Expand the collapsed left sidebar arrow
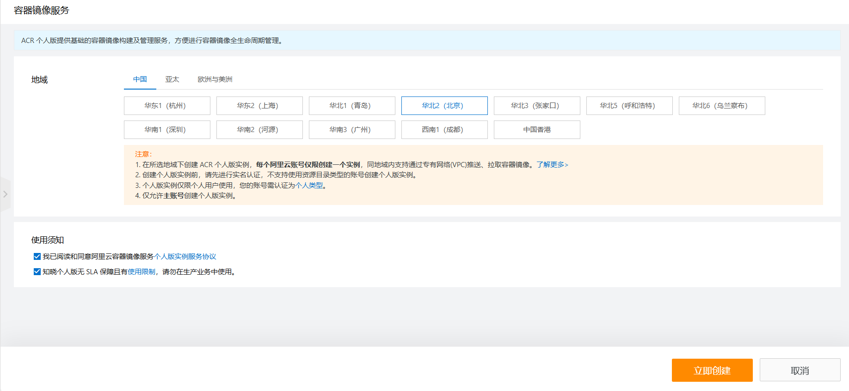The height and width of the screenshot is (391, 849). click(5, 194)
